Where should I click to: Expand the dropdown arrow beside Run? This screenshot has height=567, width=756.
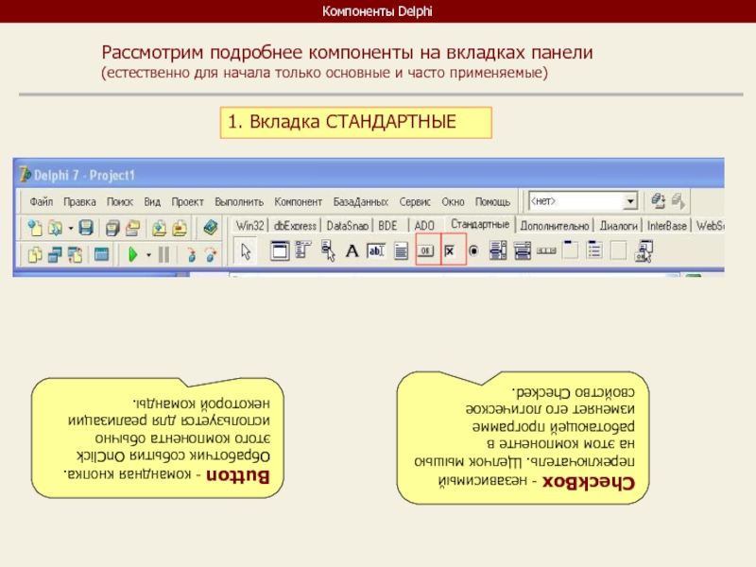tap(147, 253)
